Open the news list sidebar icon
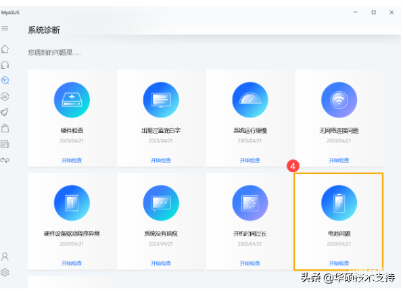This screenshot has height=291, width=403. coord(5,144)
